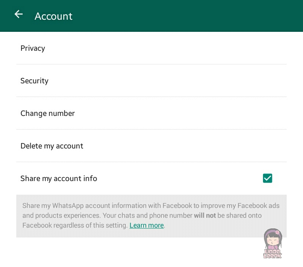Click the pink Linda Leenk watermark text
The image size is (303, 267).
pyautogui.click(x=273, y=253)
